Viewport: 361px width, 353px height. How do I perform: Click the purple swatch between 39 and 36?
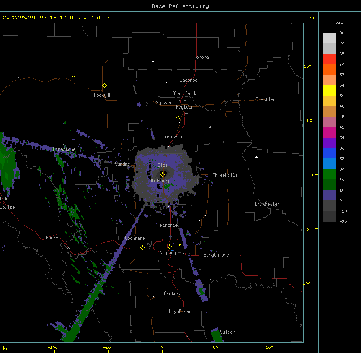(329, 143)
